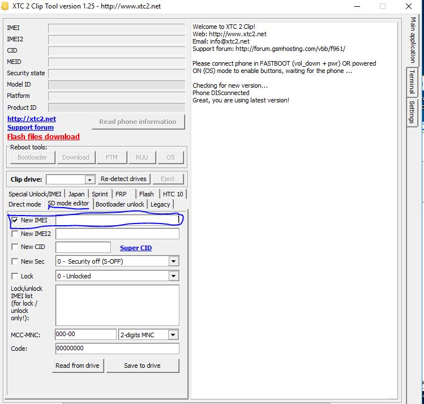This screenshot has height=404, width=424.
Task: Click the Security state readout field
Action: point(117,74)
